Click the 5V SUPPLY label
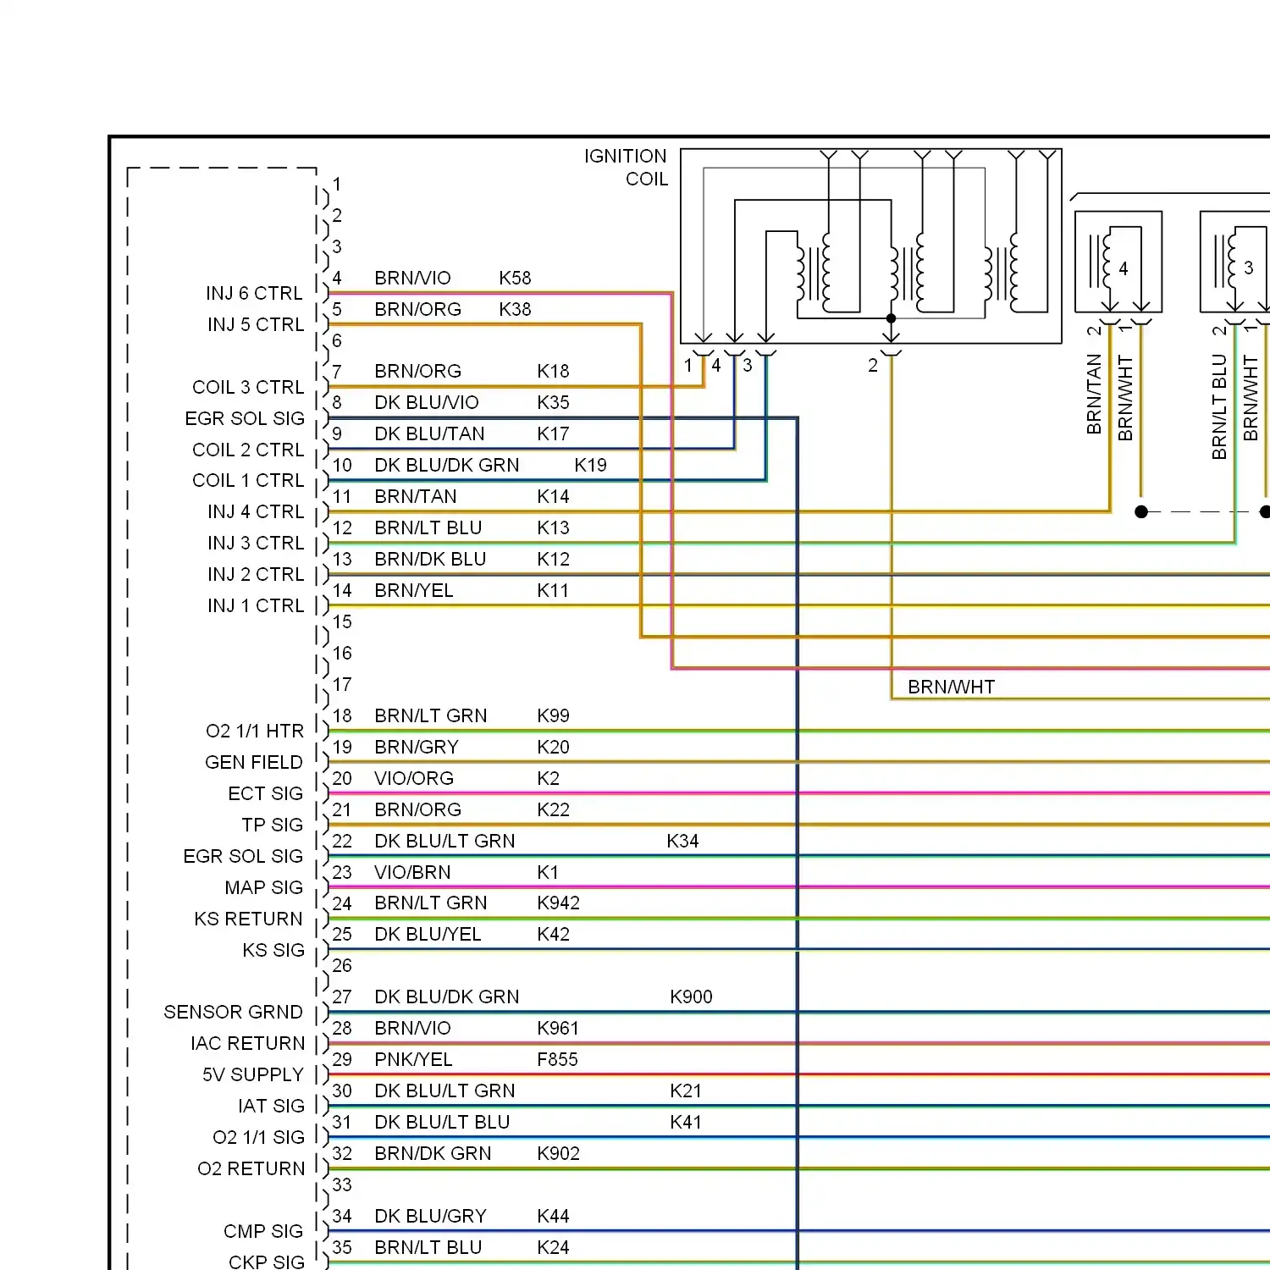 coord(253,1074)
